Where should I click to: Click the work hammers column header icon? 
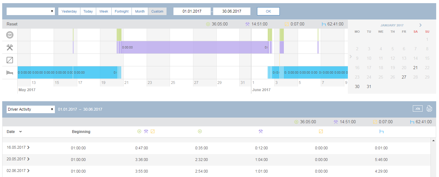click(260, 131)
